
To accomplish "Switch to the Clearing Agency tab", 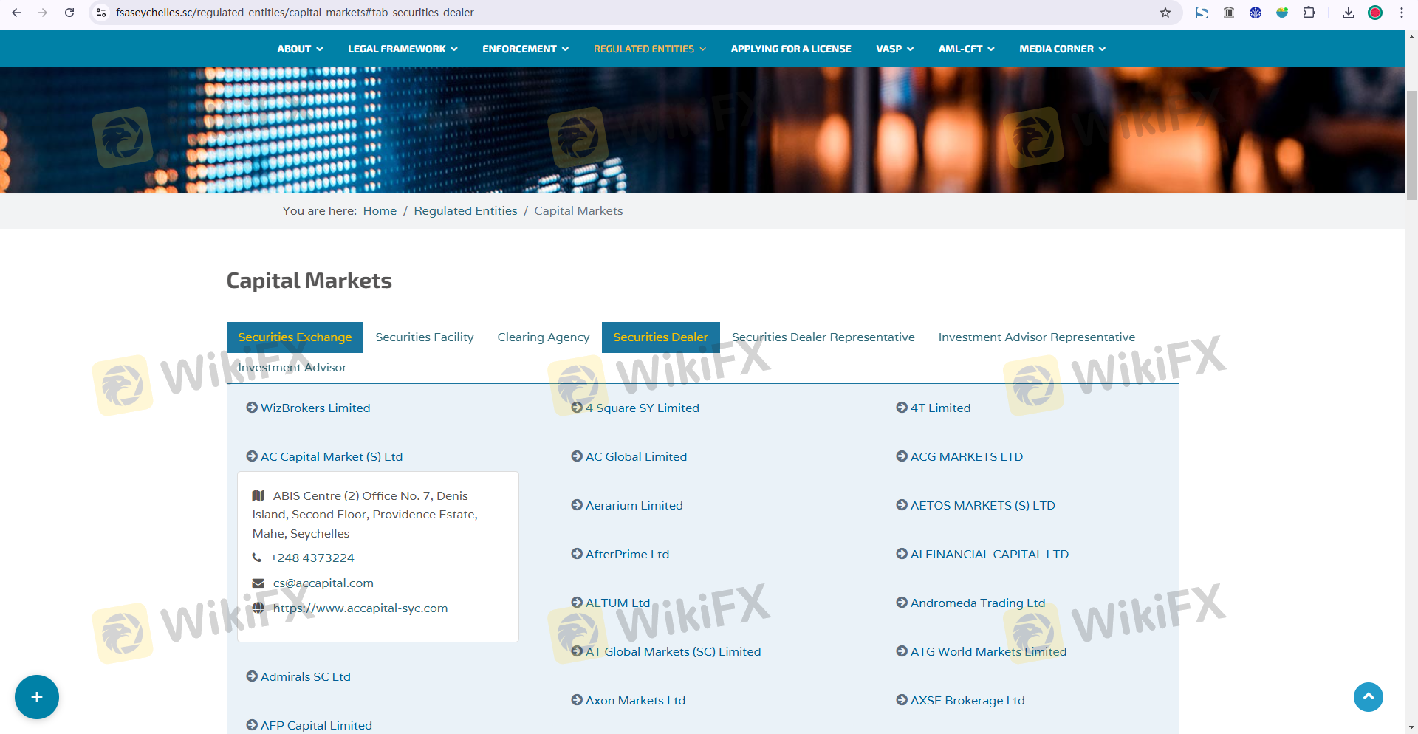I will click(543, 337).
